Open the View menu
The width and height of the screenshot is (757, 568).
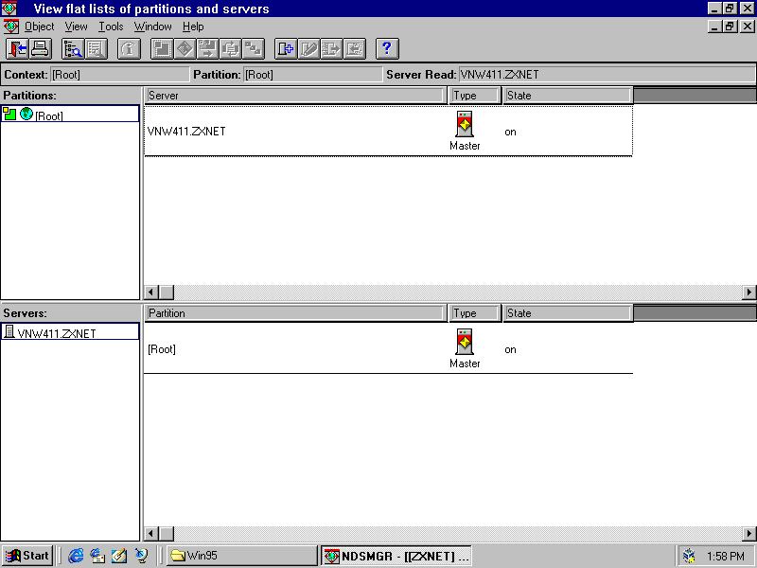click(x=77, y=27)
